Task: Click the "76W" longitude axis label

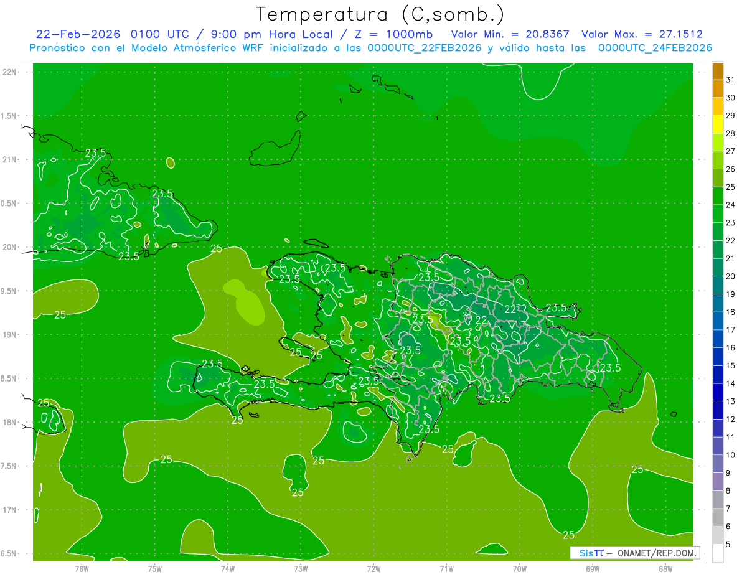Action: [x=82, y=569]
